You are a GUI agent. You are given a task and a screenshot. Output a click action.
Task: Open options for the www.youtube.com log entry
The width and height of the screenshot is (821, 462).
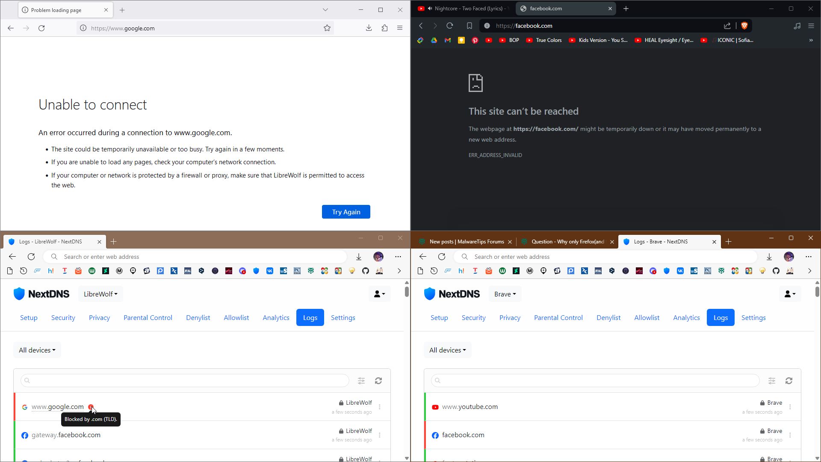tap(790, 407)
